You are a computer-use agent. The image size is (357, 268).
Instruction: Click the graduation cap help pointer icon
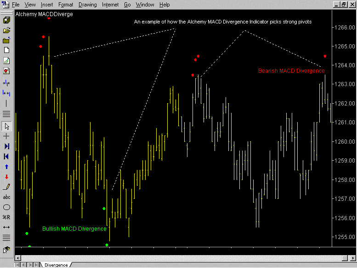point(6,250)
